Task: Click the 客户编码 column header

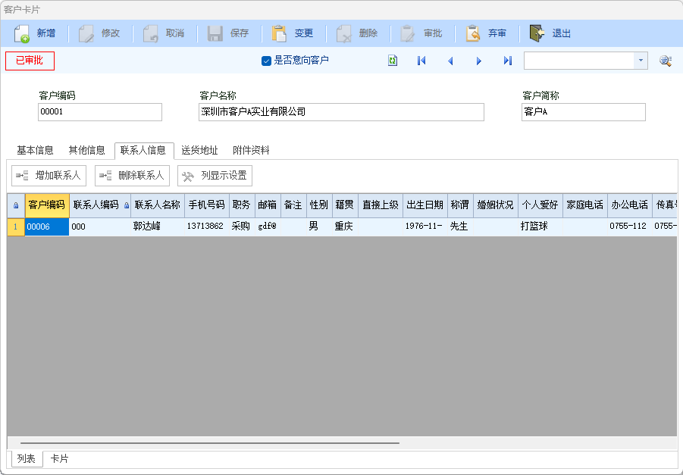Action: (47, 205)
